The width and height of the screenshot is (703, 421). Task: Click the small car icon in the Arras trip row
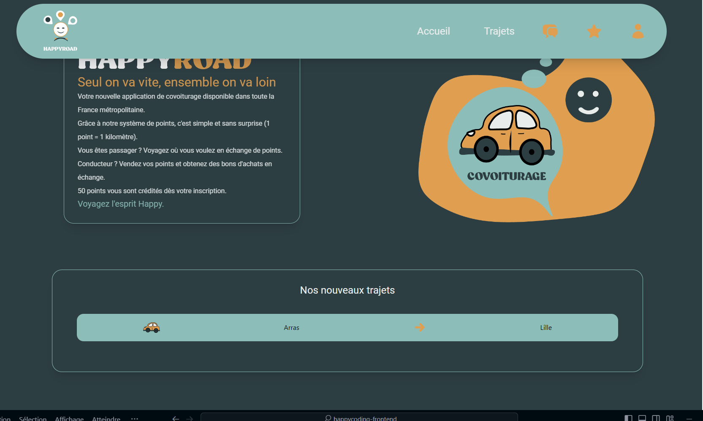(152, 327)
